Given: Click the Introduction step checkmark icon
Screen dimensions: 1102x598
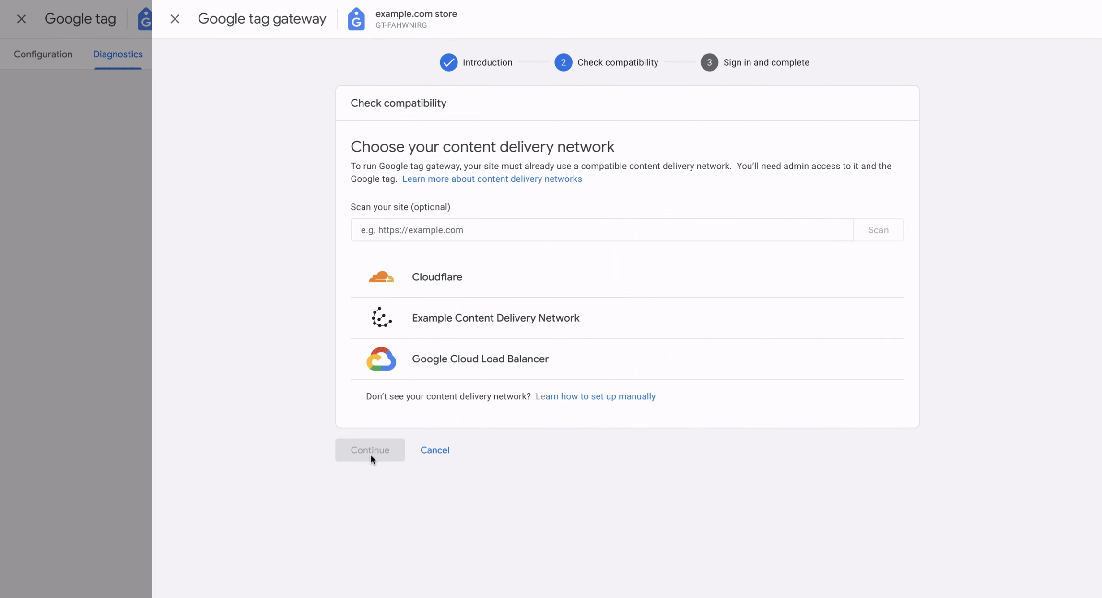Looking at the screenshot, I should click(448, 62).
